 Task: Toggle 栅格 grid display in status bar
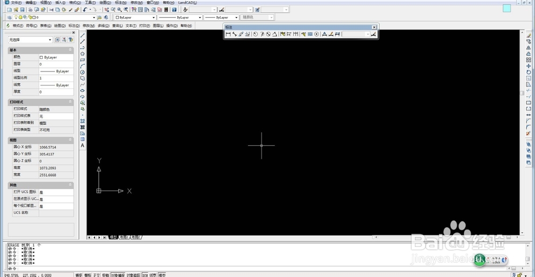pos(88,275)
